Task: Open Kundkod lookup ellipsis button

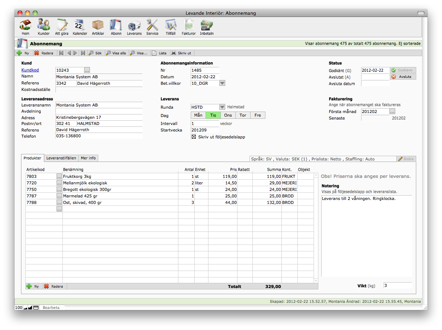Action: pos(87,70)
